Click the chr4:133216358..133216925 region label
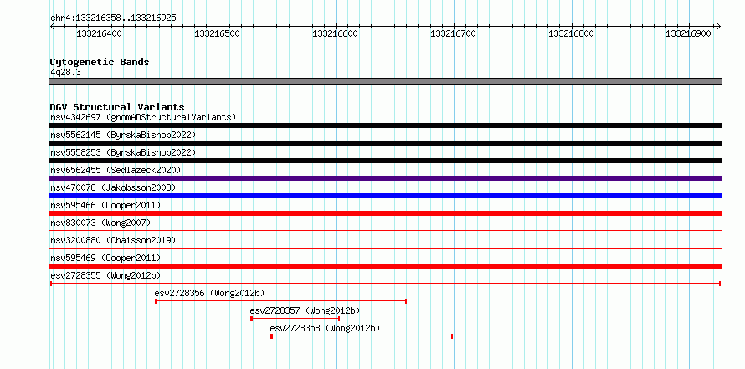This screenshot has height=369, width=745. [x=113, y=18]
